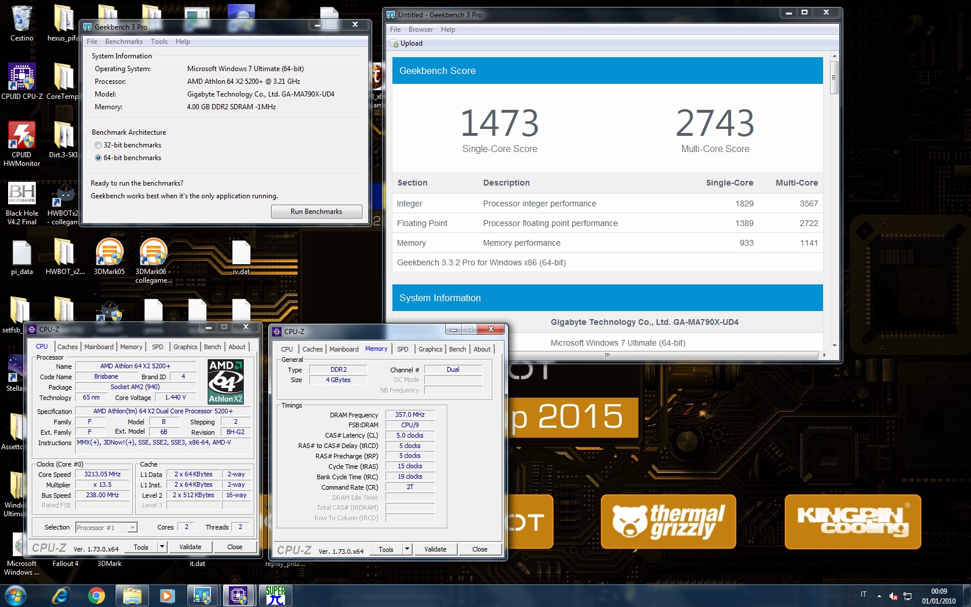
Task: Click the Integer performance row in results
Action: (x=607, y=203)
